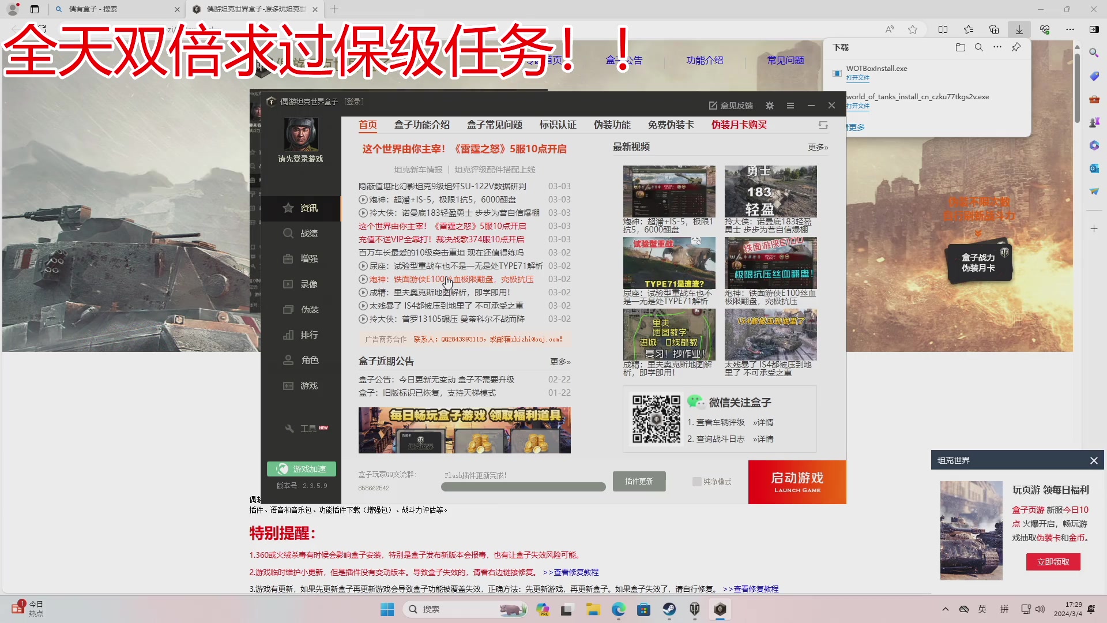Viewport: 1107px width, 623px height.
Task: Open file link under WOTBoxInstall.exe
Action: point(858,78)
